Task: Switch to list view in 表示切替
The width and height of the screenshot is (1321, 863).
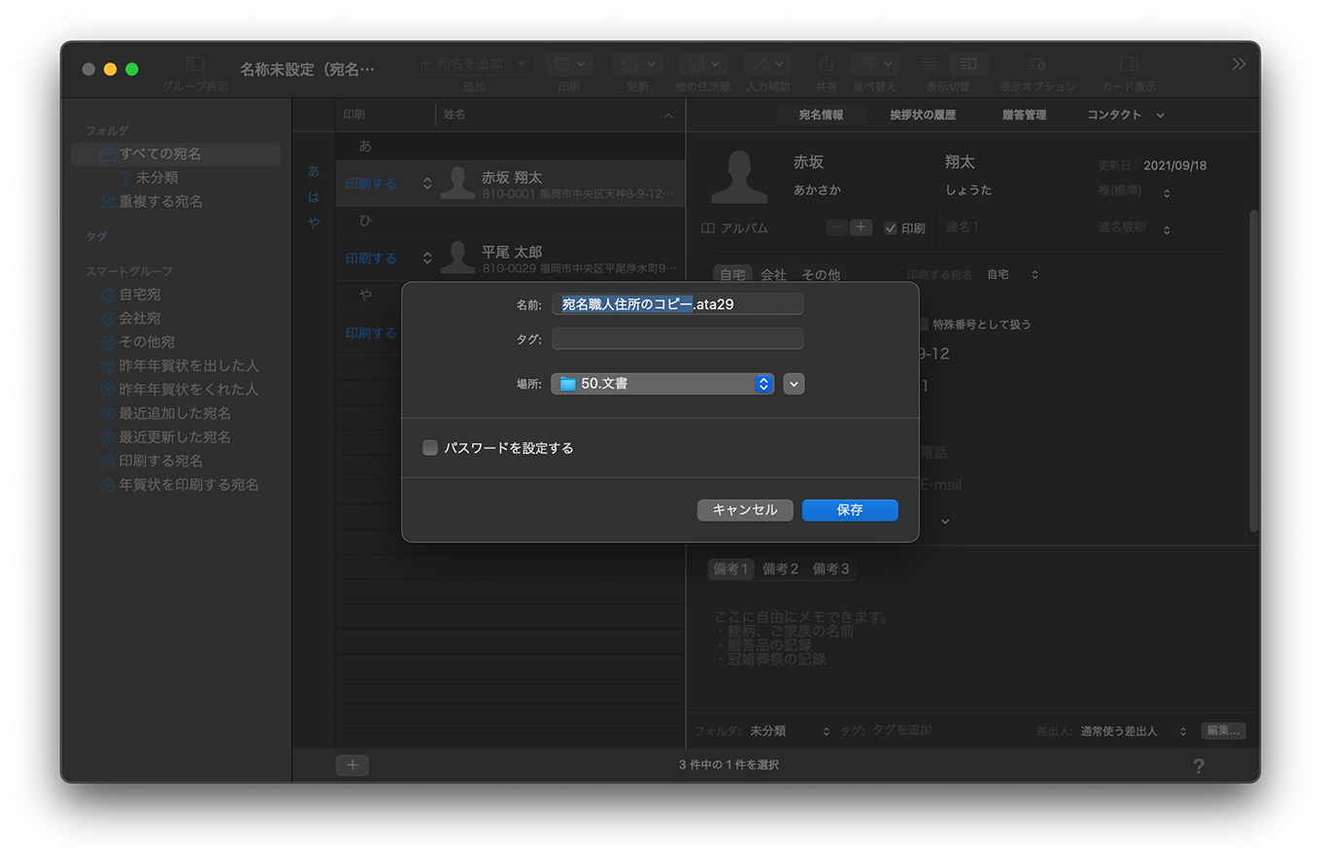Action: pyautogui.click(x=929, y=63)
